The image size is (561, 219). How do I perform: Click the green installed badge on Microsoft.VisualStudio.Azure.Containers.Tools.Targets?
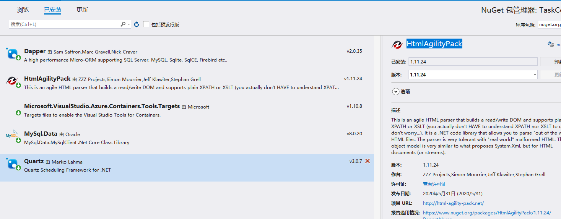pyautogui.click(x=18, y=113)
